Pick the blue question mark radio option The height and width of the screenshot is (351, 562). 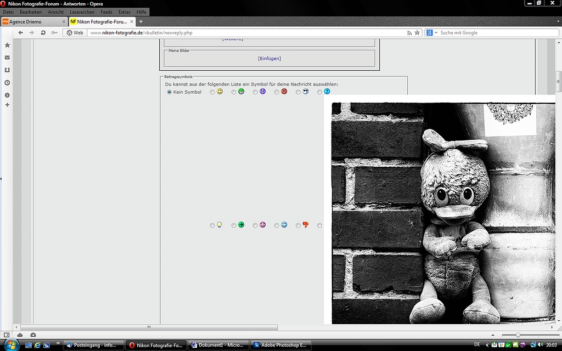[320, 92]
